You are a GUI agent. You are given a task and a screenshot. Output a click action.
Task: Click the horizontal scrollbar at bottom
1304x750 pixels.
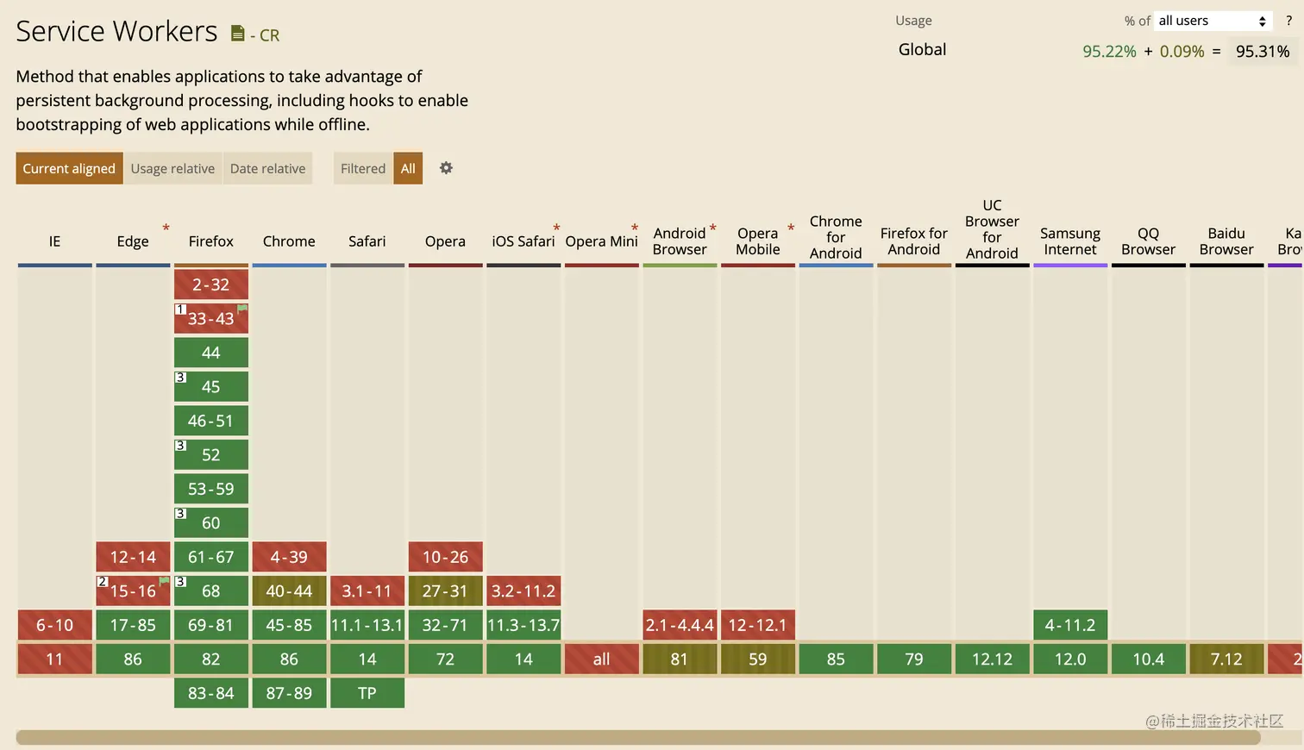(638, 737)
